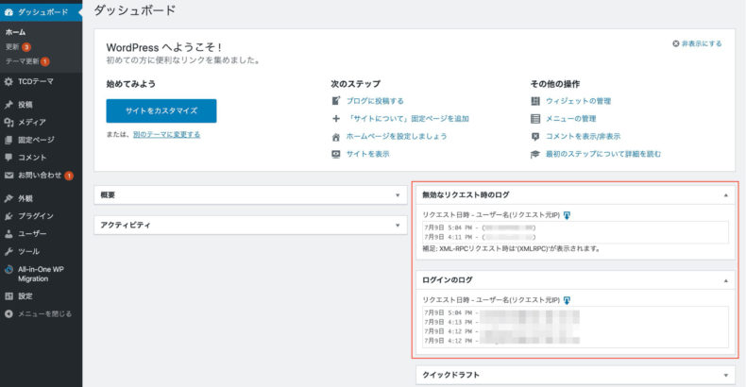The width and height of the screenshot is (746, 387).
Task: Click the ダッシュボード page heading
Action: [135, 10]
